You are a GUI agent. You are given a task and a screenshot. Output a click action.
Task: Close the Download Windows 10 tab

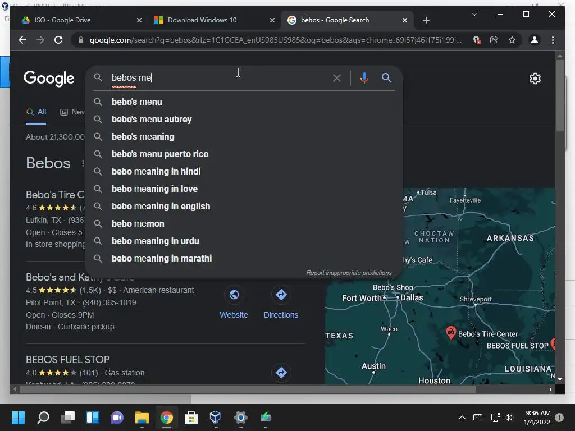point(272,20)
